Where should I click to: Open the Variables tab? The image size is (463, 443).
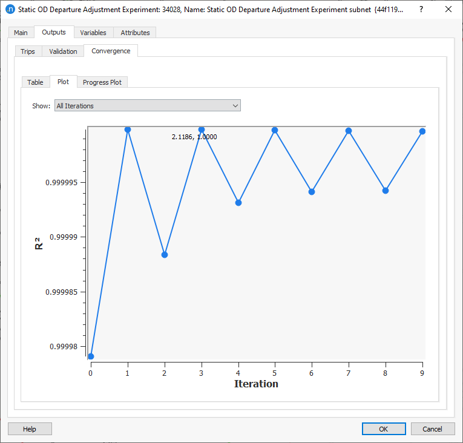pyautogui.click(x=93, y=33)
